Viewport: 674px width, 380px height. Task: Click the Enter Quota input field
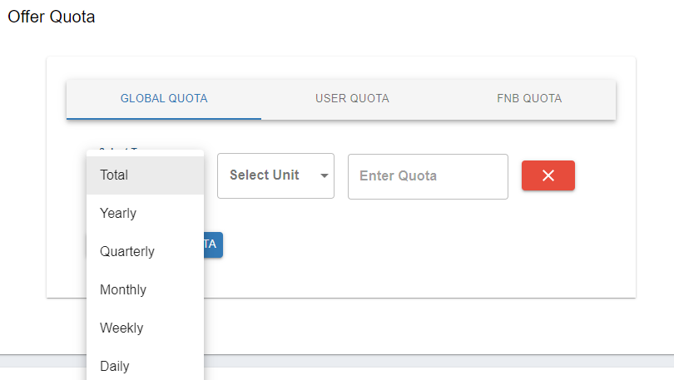point(428,176)
